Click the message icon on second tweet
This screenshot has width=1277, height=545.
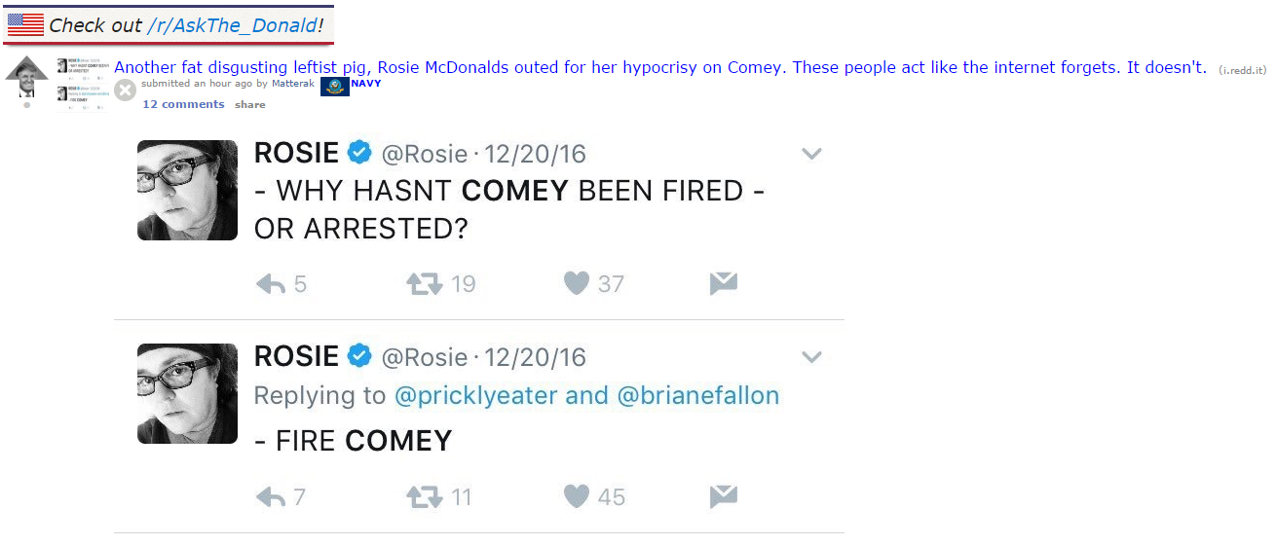723,496
